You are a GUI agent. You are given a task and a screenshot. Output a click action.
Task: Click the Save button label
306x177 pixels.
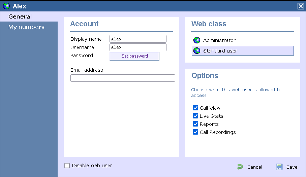(292, 167)
